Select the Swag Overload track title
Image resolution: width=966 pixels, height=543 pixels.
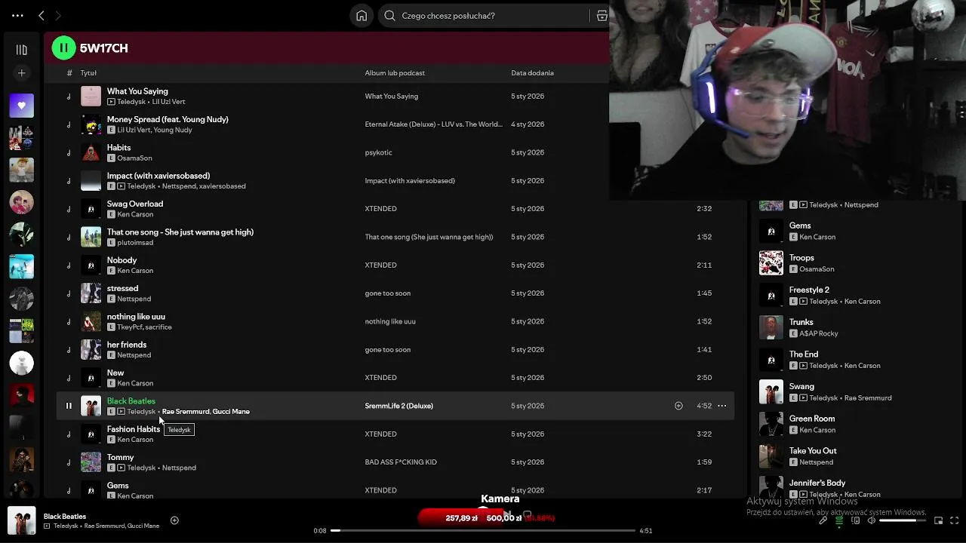(135, 204)
